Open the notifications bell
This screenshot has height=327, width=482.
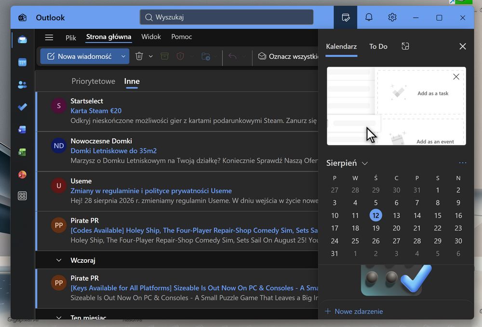click(x=369, y=17)
